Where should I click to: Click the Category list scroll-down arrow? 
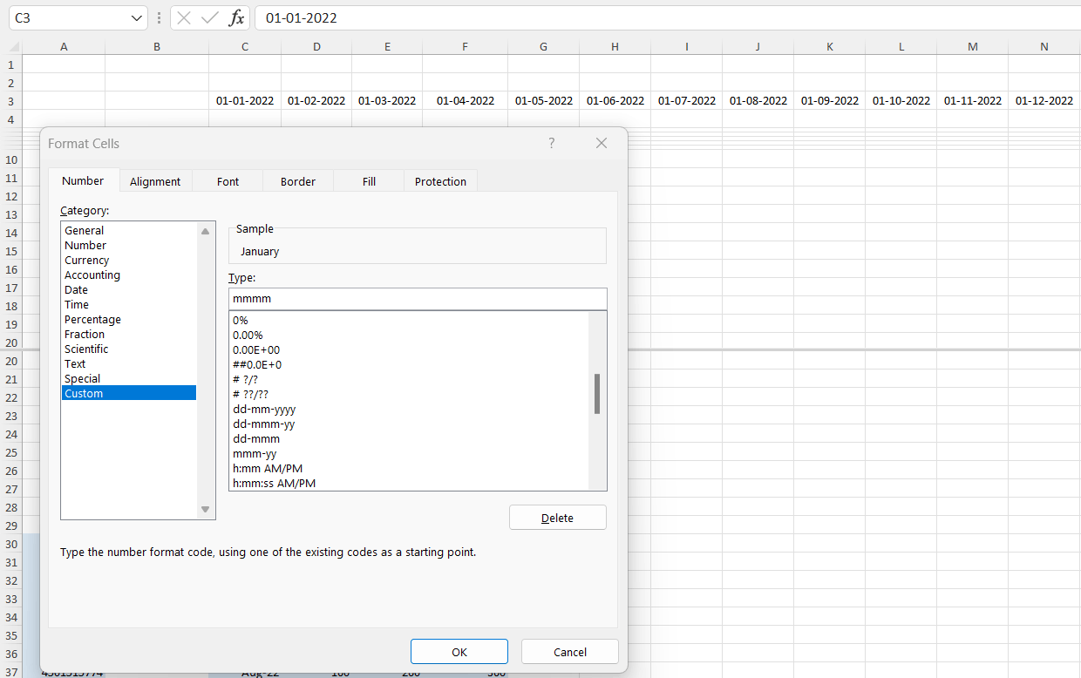206,510
